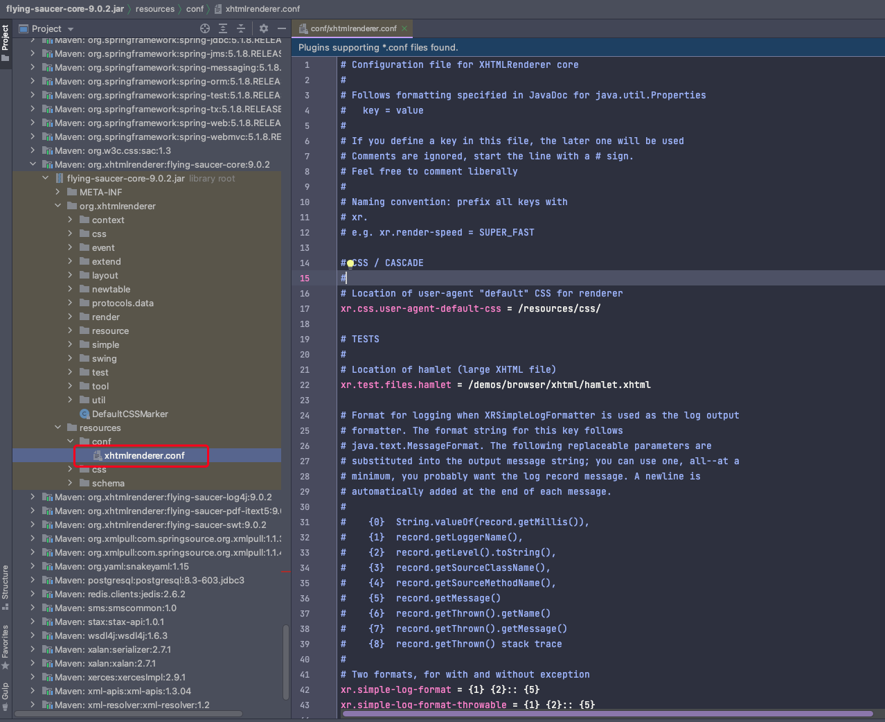Screen dimensions: 885x722
Task: Open the Project view dropdown
Action: (x=71, y=29)
